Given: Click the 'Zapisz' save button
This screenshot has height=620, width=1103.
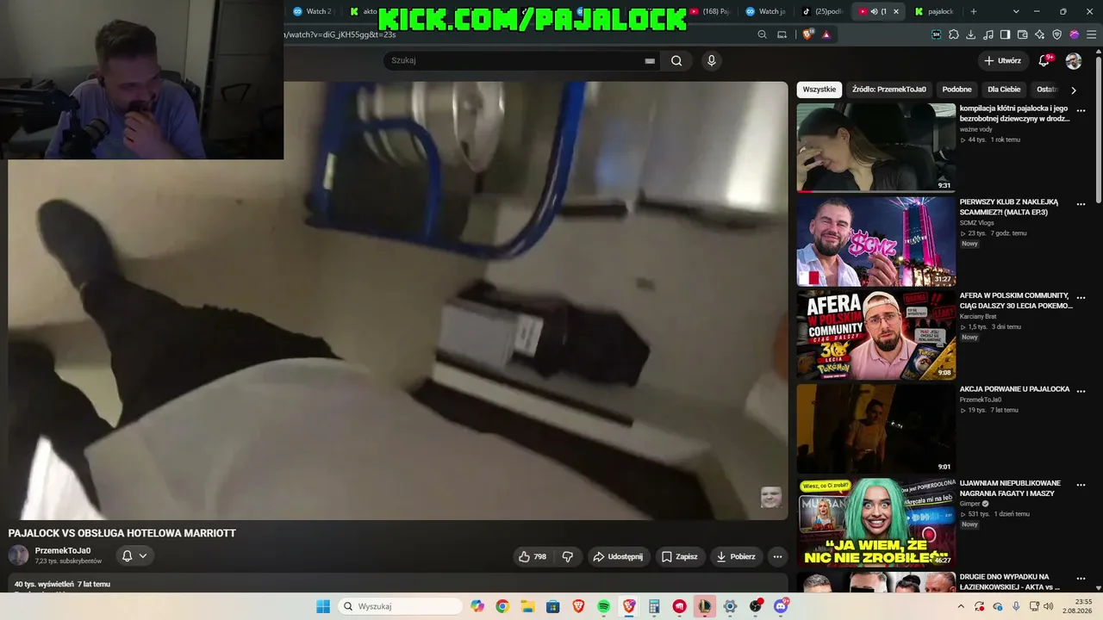Looking at the screenshot, I should [x=679, y=556].
